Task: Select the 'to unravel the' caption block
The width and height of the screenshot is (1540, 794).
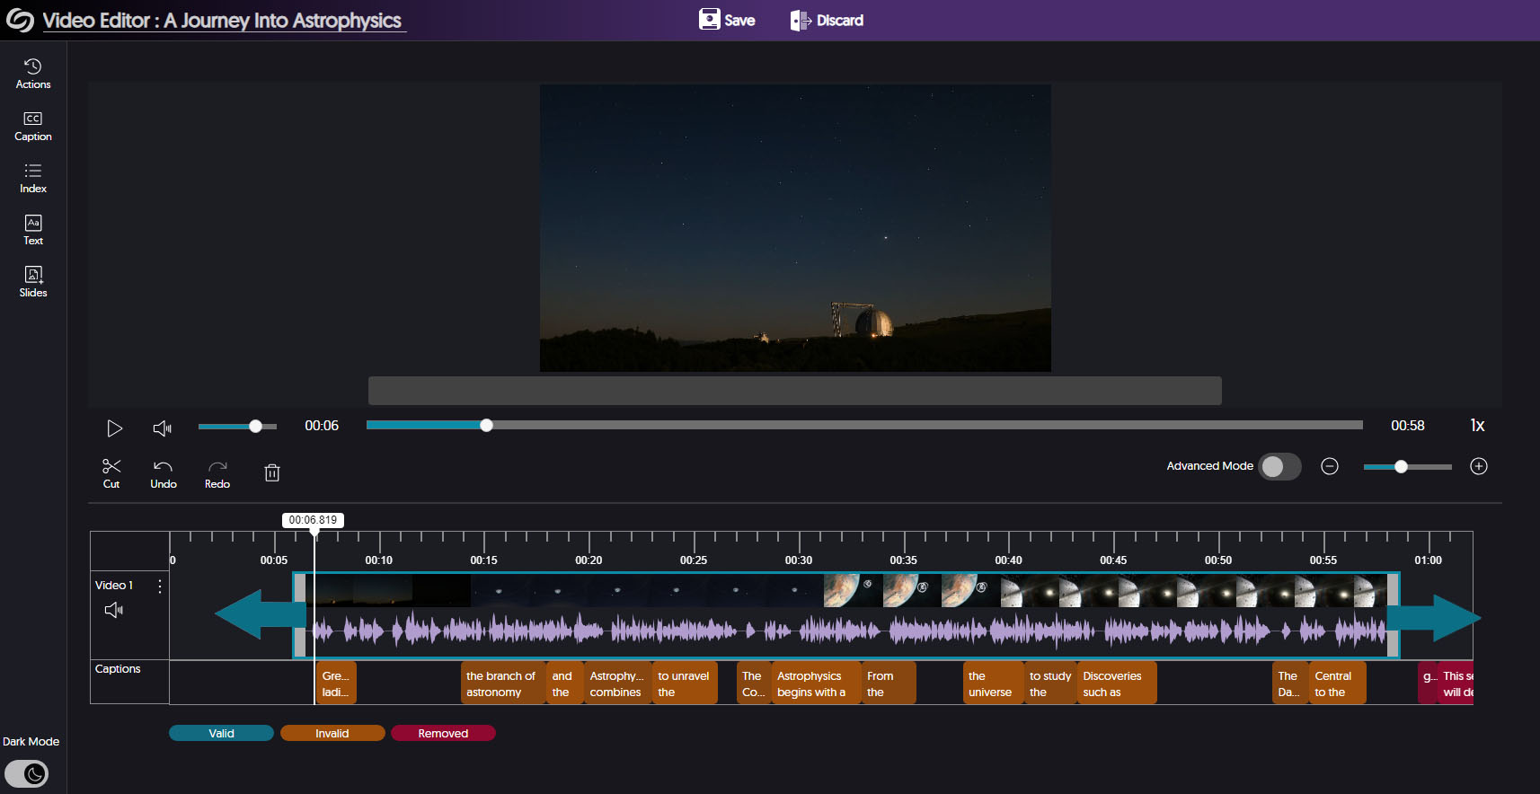Action: click(684, 684)
